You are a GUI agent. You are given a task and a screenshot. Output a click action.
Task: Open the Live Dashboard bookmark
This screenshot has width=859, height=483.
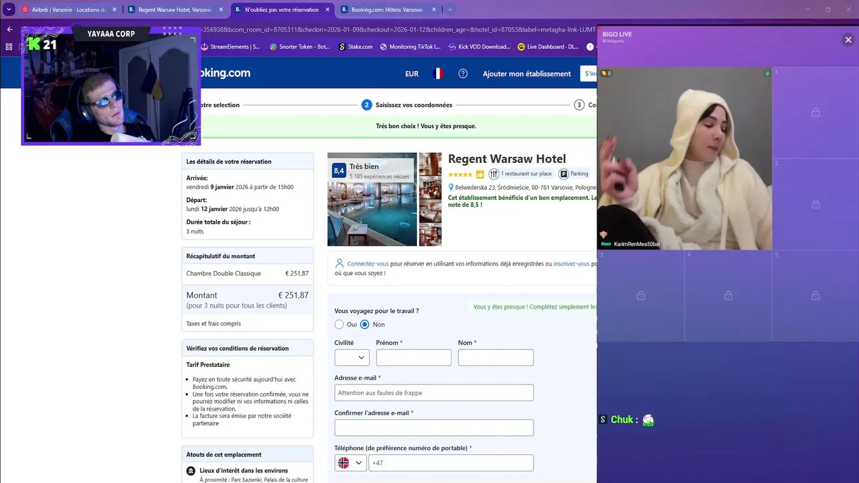point(548,47)
